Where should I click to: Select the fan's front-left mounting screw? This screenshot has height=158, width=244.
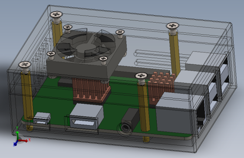51,55
